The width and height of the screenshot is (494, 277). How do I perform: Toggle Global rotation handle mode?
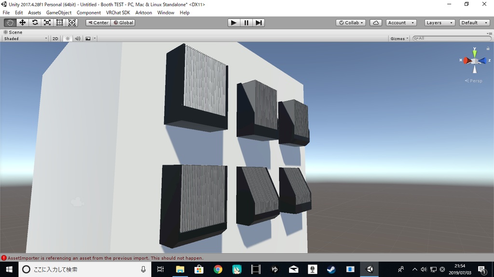pos(123,23)
